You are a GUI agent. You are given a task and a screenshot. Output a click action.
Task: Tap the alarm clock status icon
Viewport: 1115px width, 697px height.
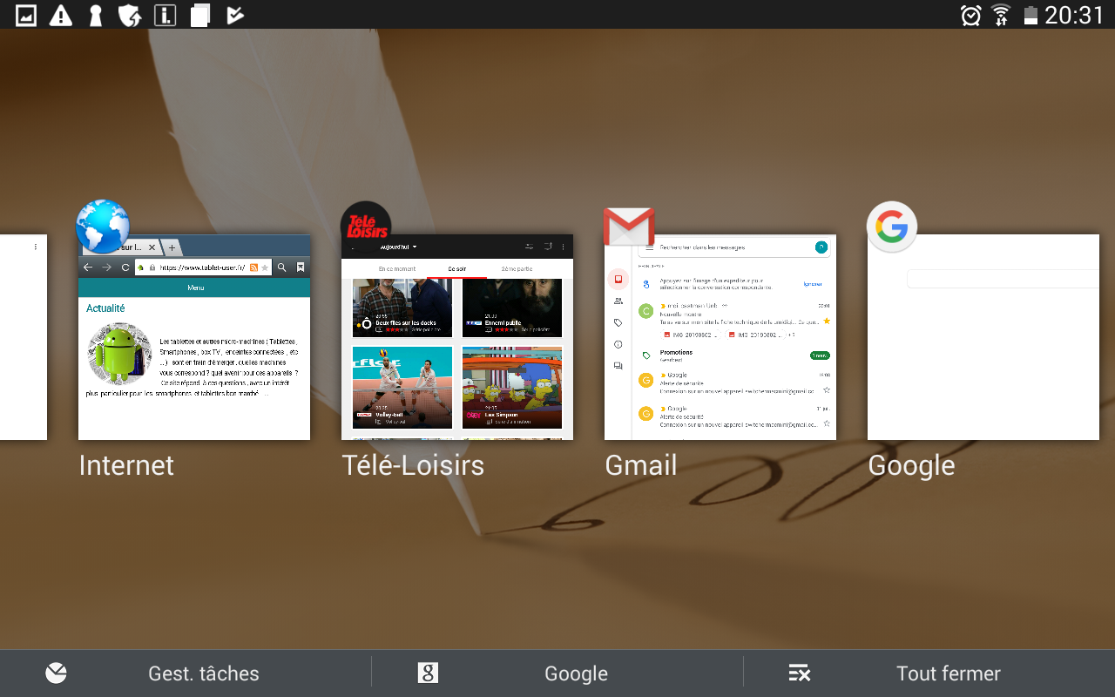coord(970,15)
